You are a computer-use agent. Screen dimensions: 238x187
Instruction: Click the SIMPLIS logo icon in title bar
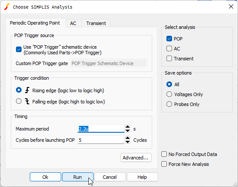coord(7,7)
